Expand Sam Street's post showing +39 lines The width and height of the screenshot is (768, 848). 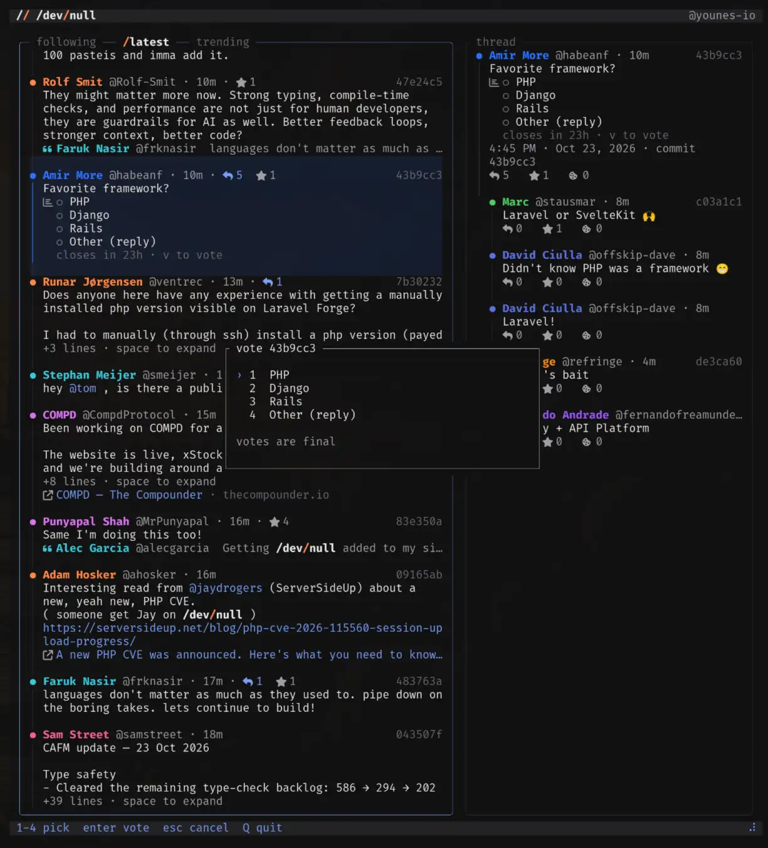point(132,802)
